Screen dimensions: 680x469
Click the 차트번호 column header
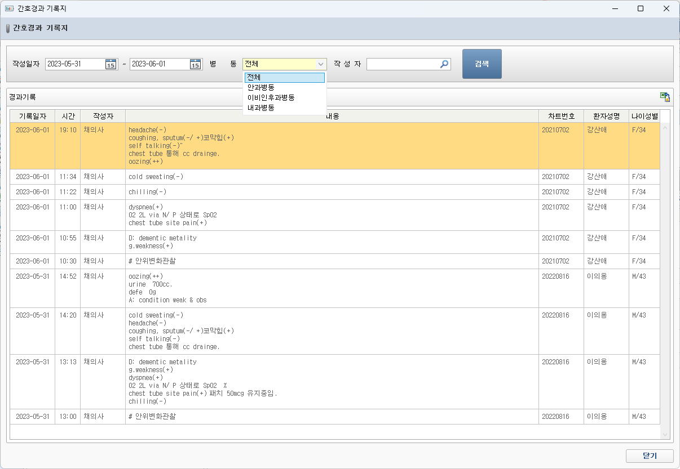pos(561,116)
